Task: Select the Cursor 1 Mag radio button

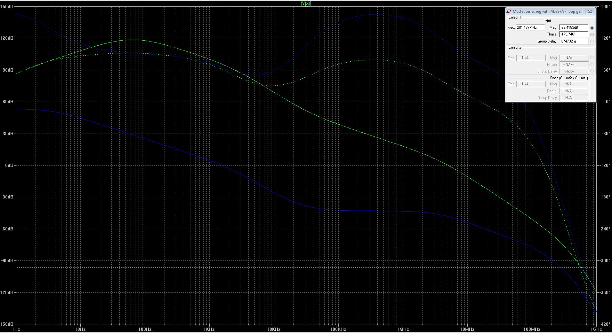Action: 592,28
